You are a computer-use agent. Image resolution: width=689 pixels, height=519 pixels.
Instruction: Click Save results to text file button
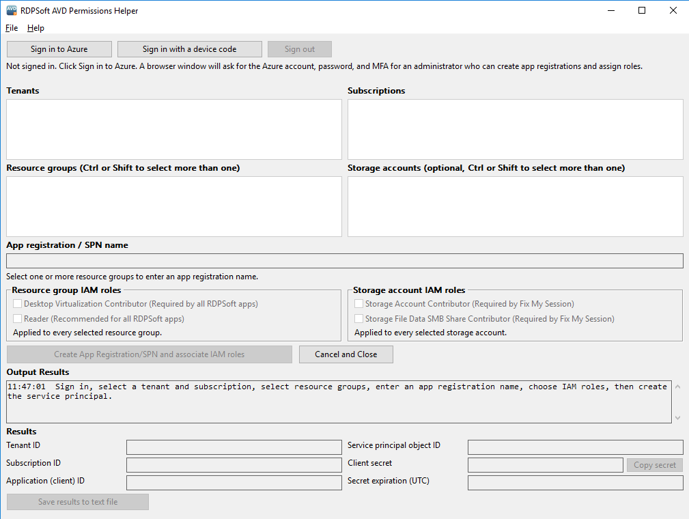click(x=78, y=502)
